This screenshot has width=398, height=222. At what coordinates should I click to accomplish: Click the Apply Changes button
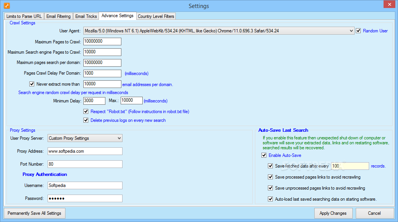(334, 213)
